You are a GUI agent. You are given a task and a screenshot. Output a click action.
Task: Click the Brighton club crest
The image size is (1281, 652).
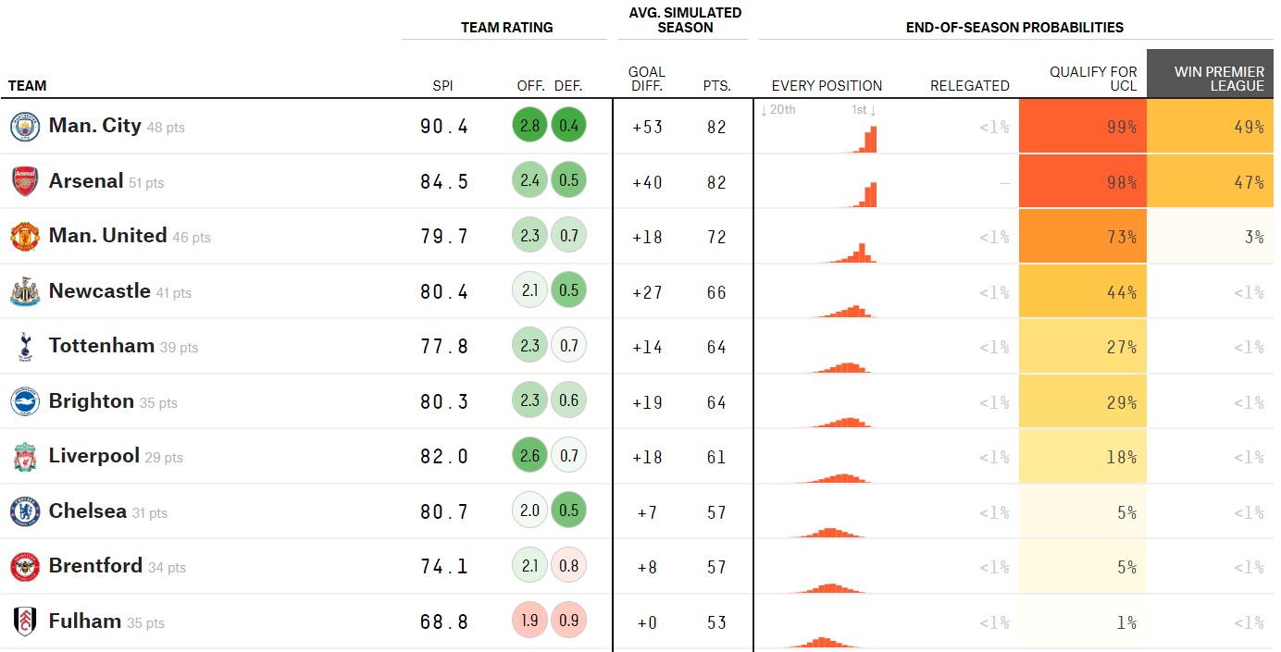pos(25,401)
